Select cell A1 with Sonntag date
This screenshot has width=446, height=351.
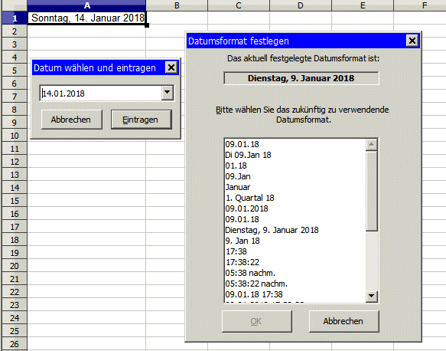[86, 18]
